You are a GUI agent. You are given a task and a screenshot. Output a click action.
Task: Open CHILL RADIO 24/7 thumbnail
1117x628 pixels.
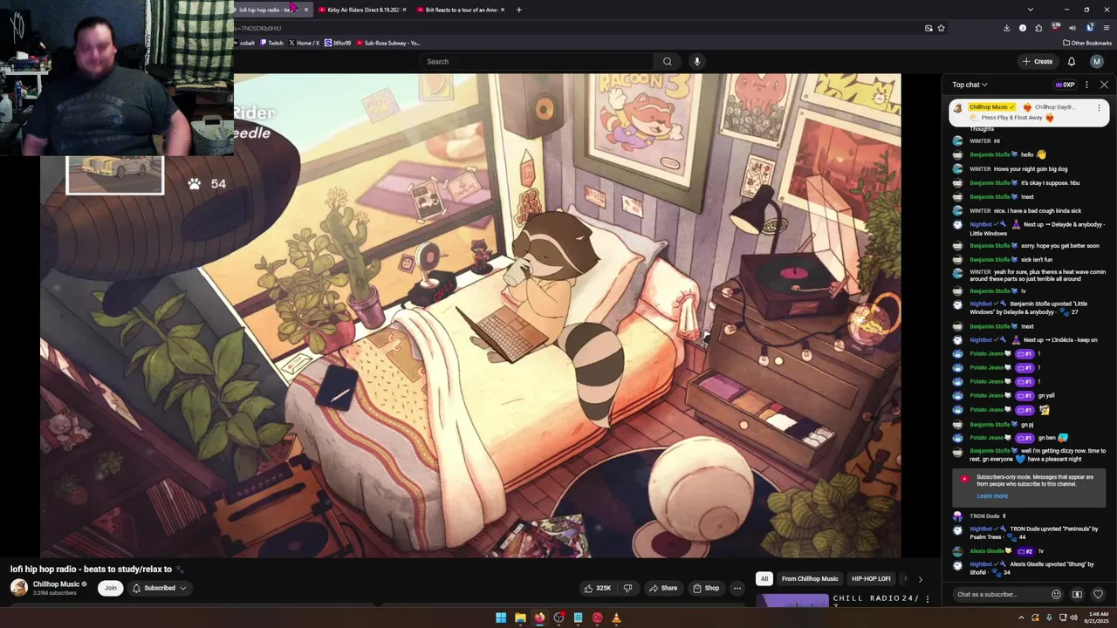coord(792,600)
